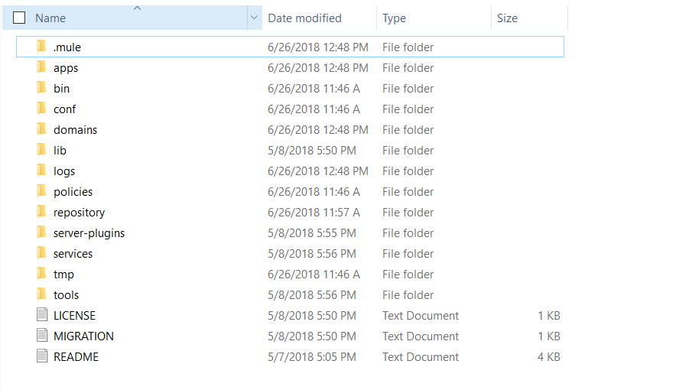
Task: Sort by the Type column header
Action: [x=395, y=18]
